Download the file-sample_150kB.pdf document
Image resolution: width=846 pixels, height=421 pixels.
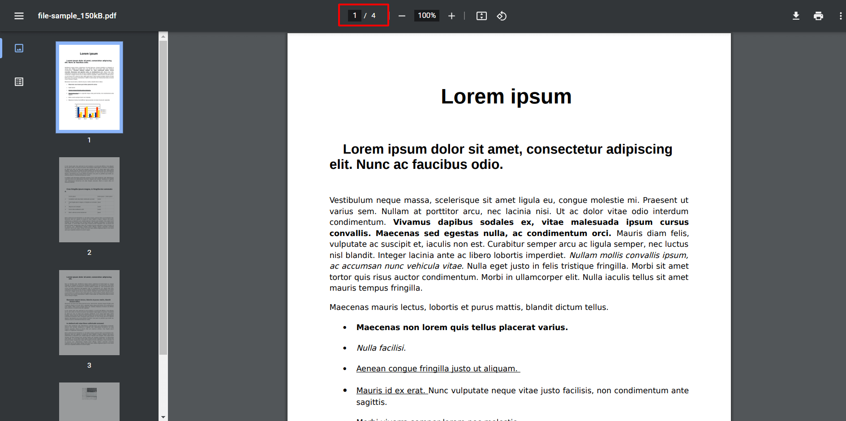(x=796, y=16)
